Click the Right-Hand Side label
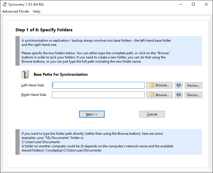Image resolution: width=213 pixels, height=173 pixels. 34,95
